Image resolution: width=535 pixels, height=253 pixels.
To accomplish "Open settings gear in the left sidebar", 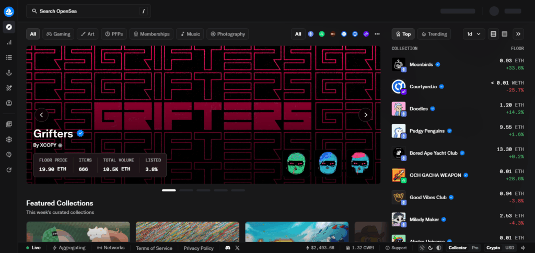I will click(9, 140).
